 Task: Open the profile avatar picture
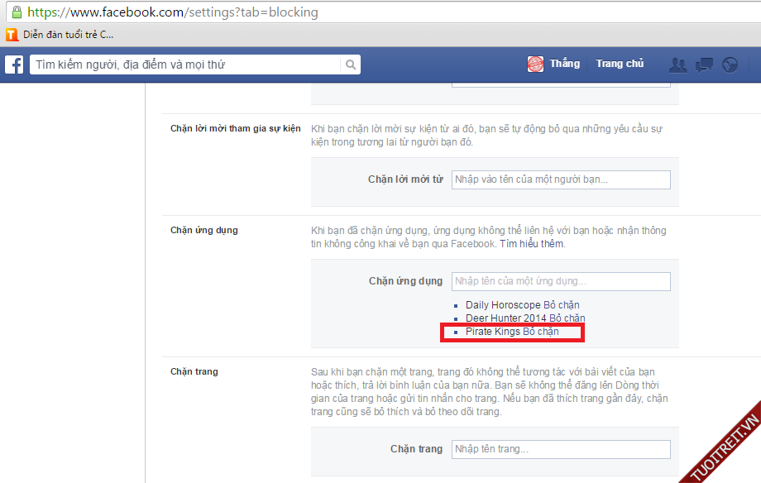coord(536,65)
